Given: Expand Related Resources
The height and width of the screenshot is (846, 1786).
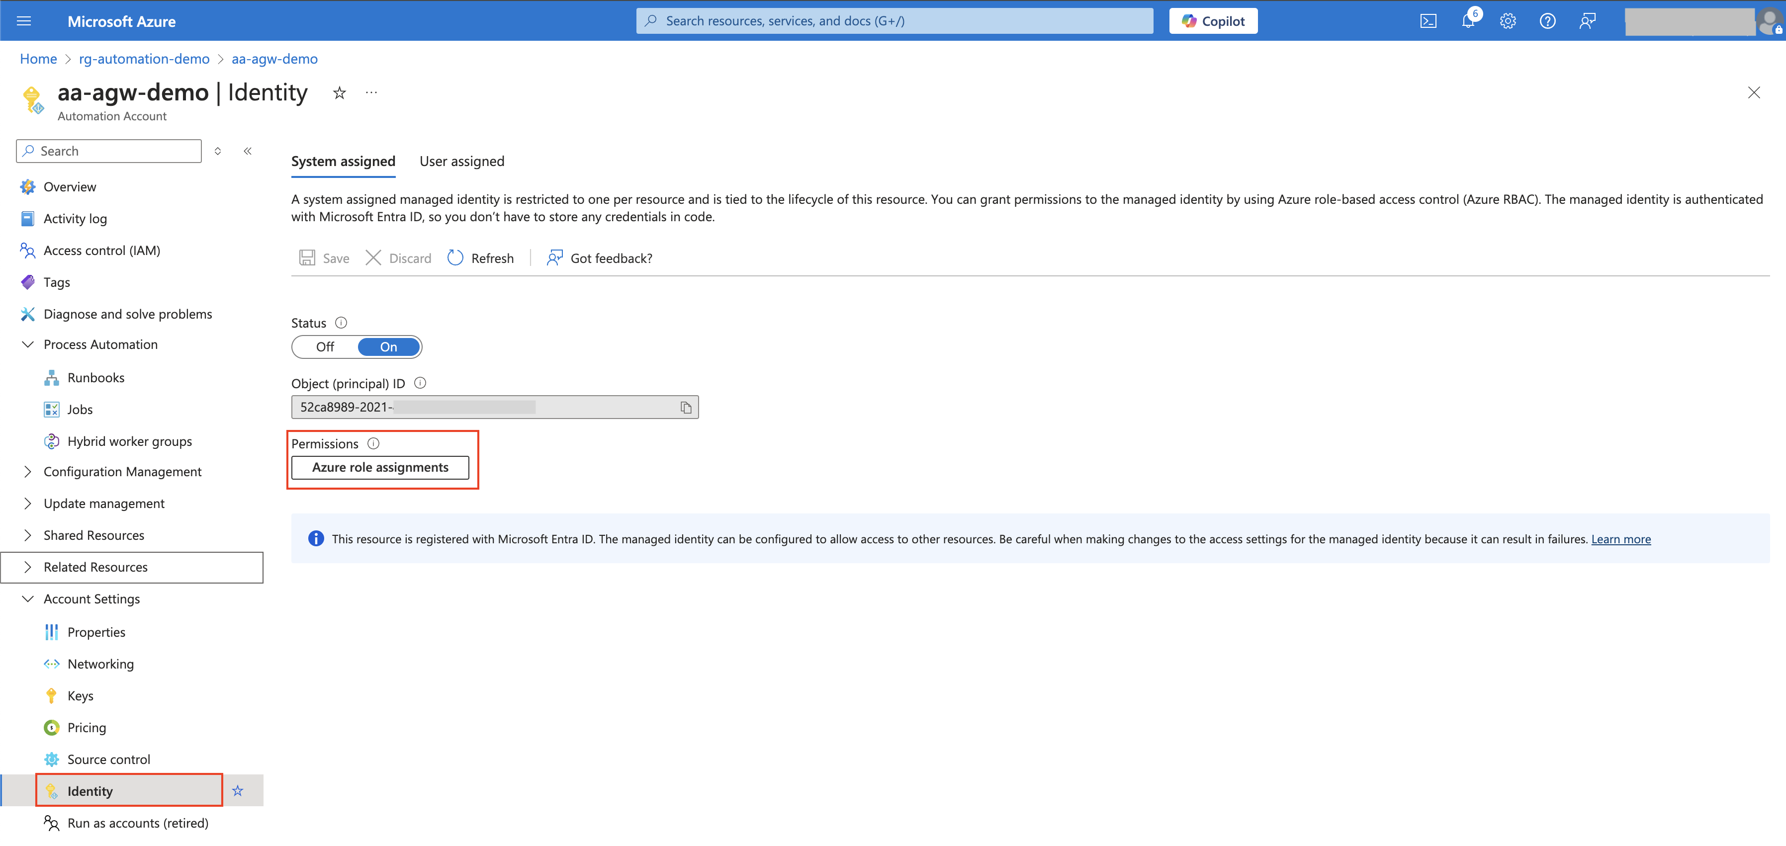Looking at the screenshot, I should pos(132,568).
